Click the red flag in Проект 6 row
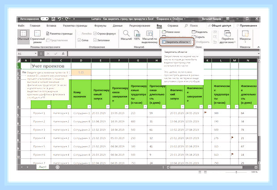Screen dimensions: 277x190 coord(232,154)
